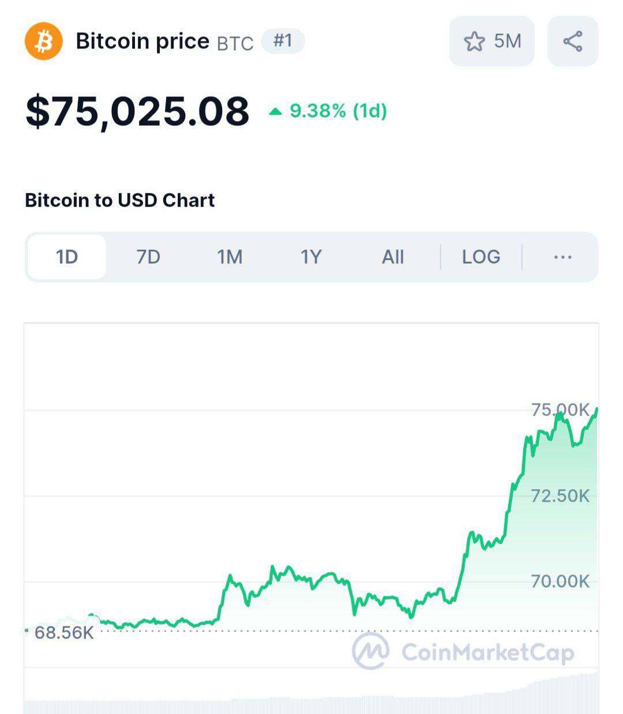The image size is (623, 714).
Task: Click the #1 rank badge
Action: [x=283, y=41]
